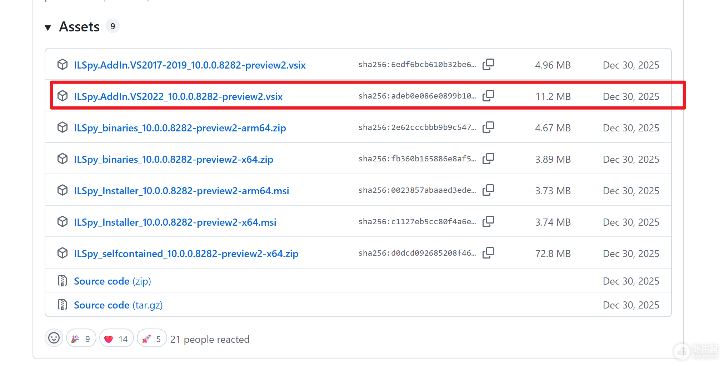Click the 3.89 MB file size

point(553,159)
